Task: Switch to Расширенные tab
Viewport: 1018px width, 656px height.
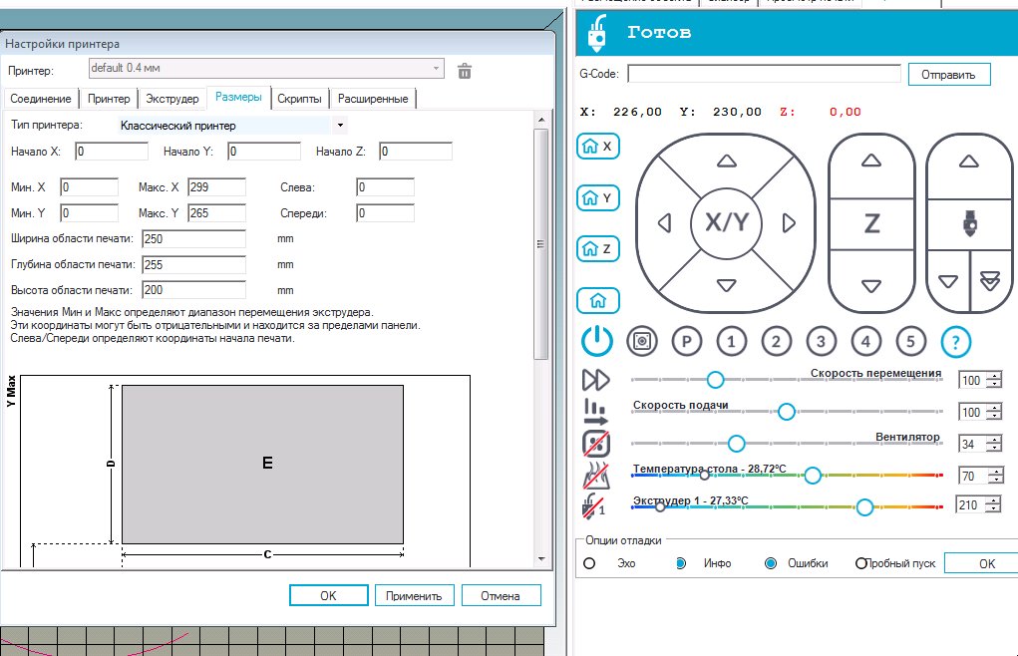Action: coord(373,99)
